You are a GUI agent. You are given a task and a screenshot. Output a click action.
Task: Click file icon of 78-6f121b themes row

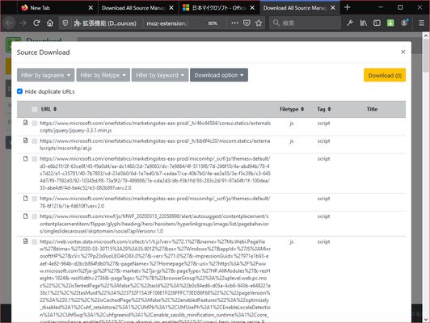coord(26,199)
